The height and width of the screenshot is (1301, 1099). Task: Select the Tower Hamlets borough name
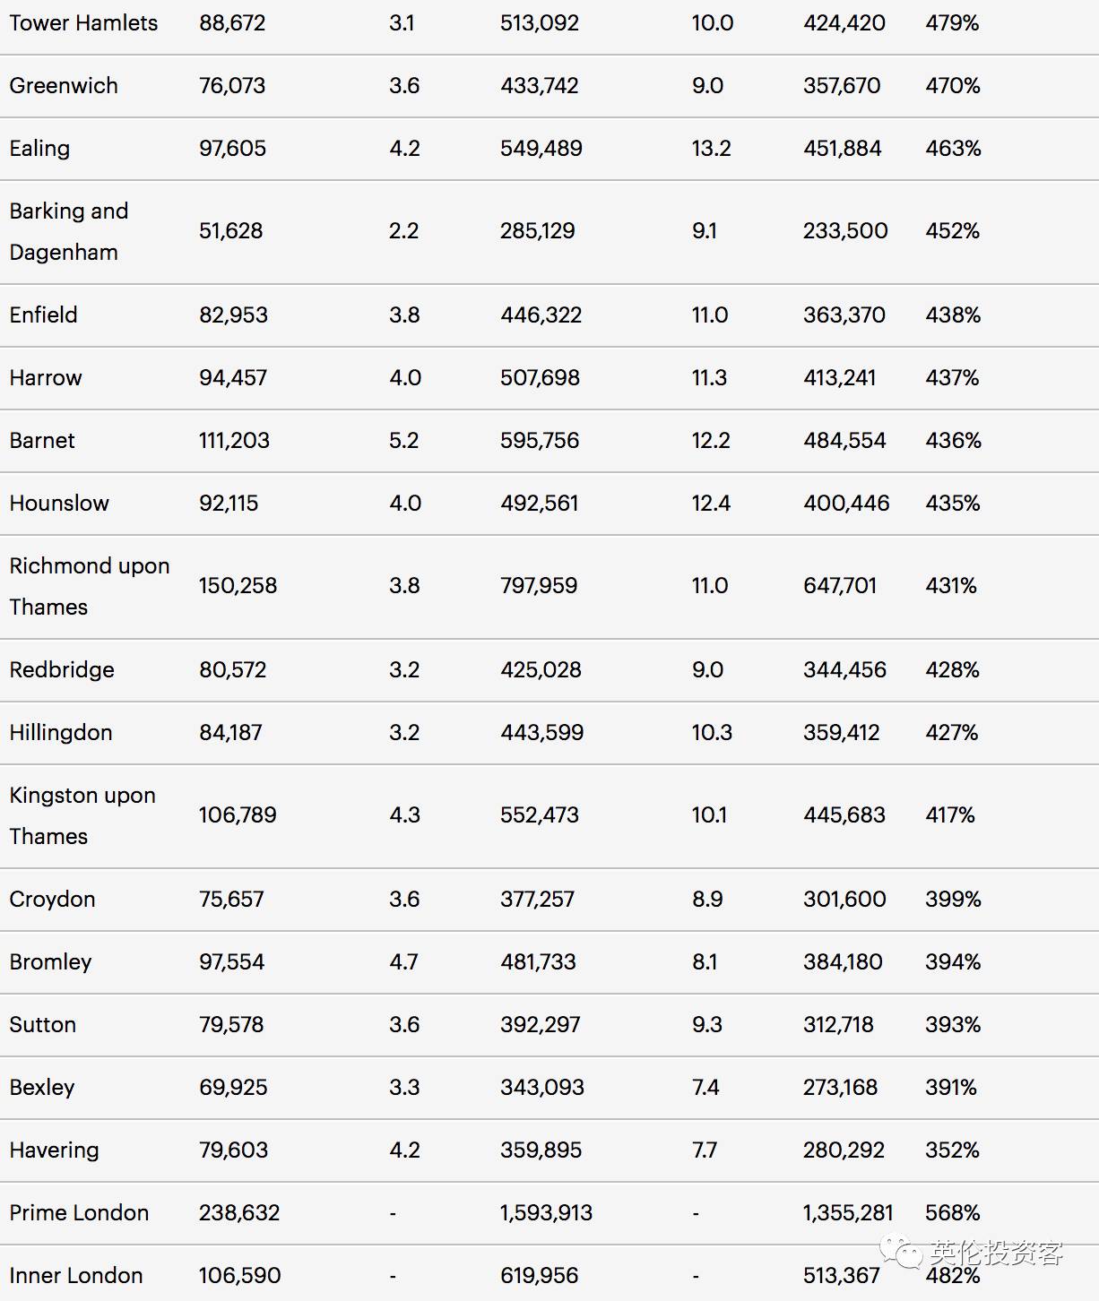point(83,23)
